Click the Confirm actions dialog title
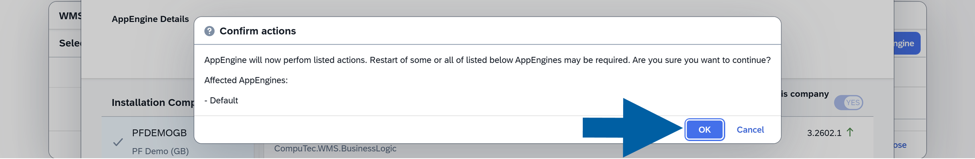The image size is (975, 159). (258, 31)
